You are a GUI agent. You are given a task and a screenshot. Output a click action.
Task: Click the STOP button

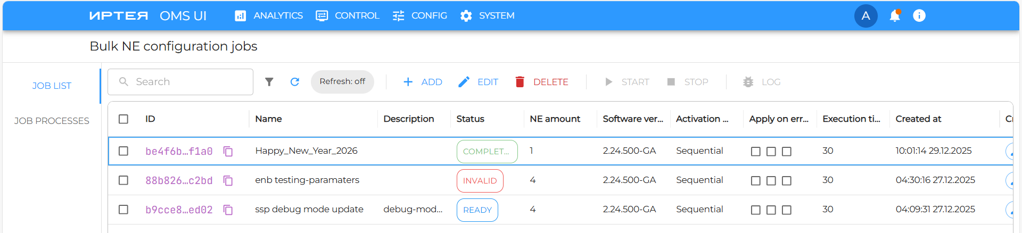pos(687,82)
